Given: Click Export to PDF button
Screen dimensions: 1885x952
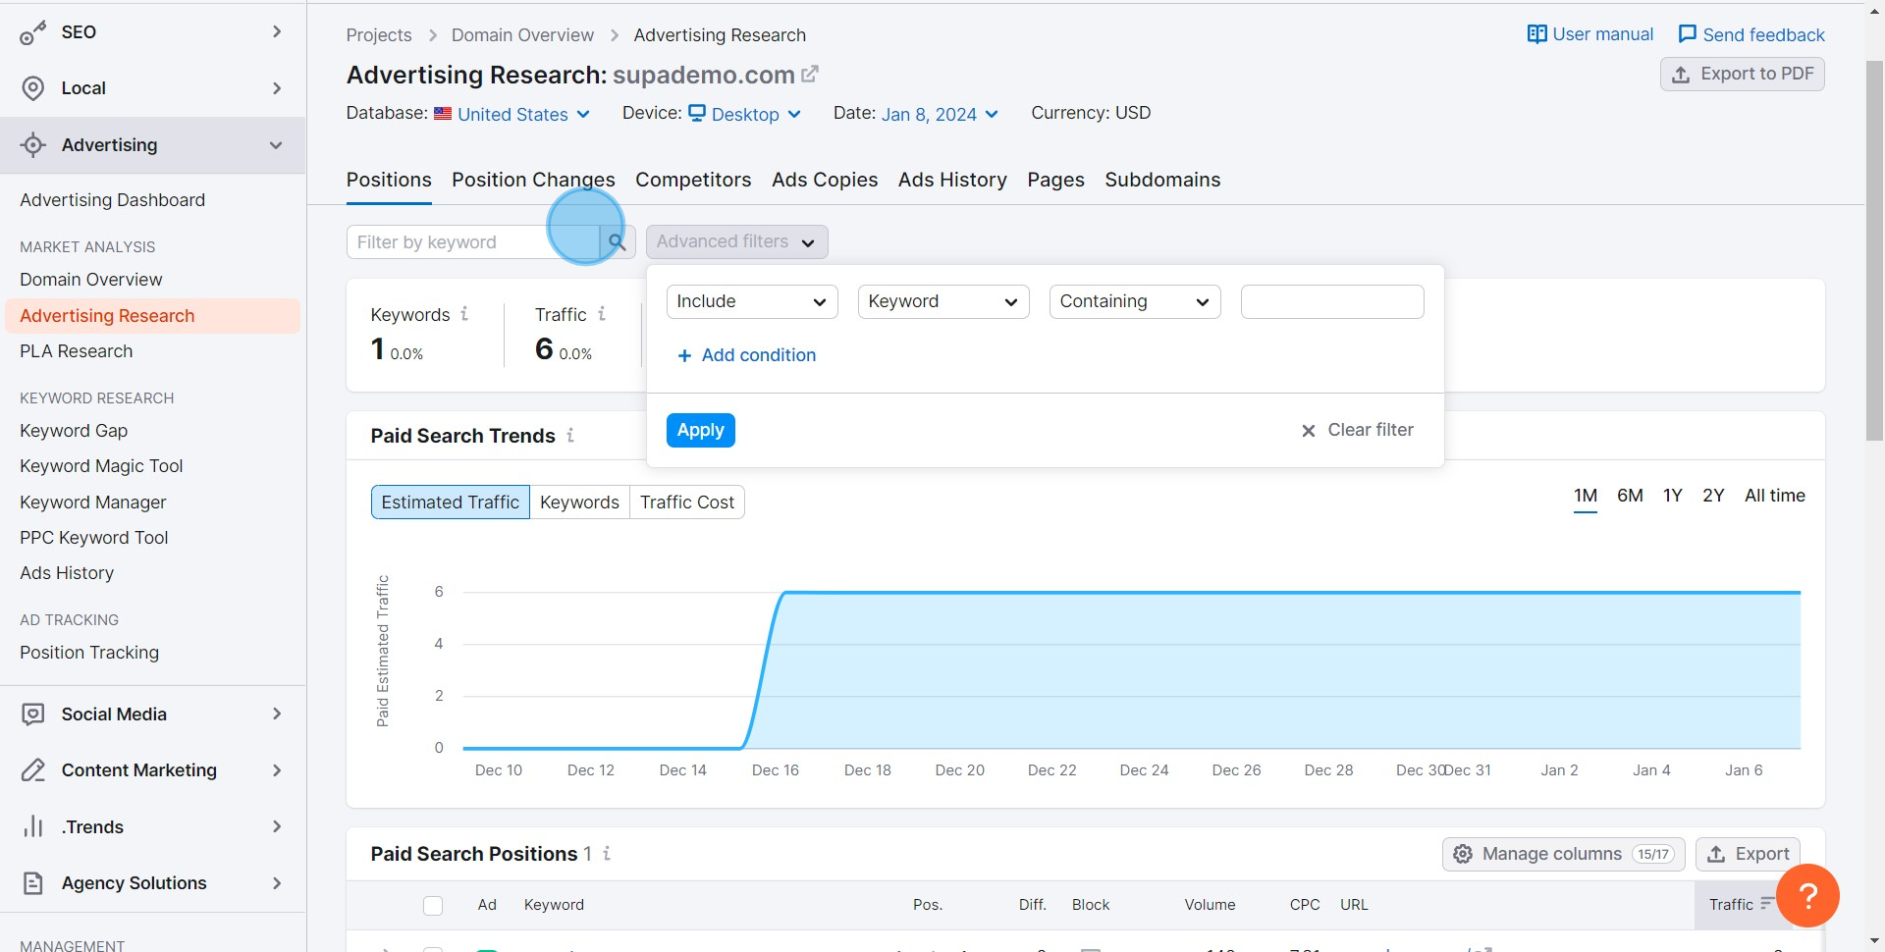Looking at the screenshot, I should pos(1742,74).
